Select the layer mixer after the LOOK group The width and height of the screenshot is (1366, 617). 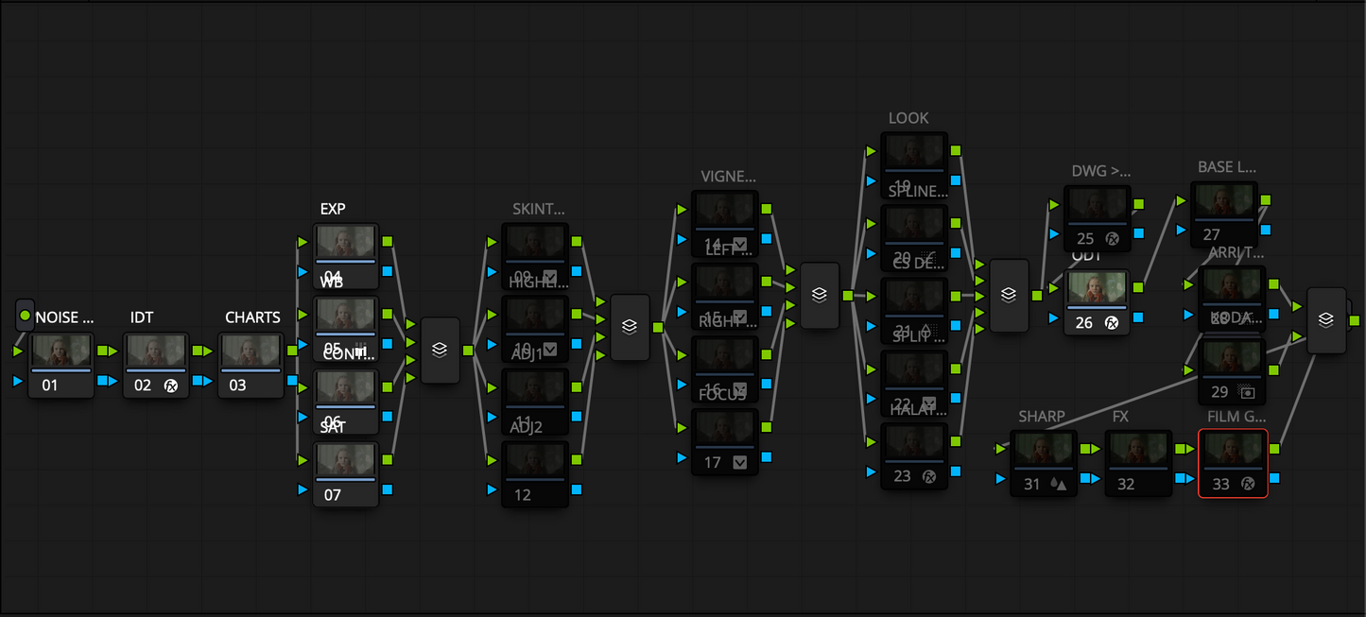coord(1008,294)
